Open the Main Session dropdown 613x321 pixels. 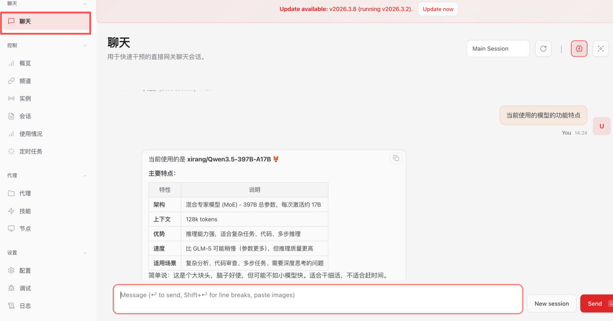[x=498, y=49]
